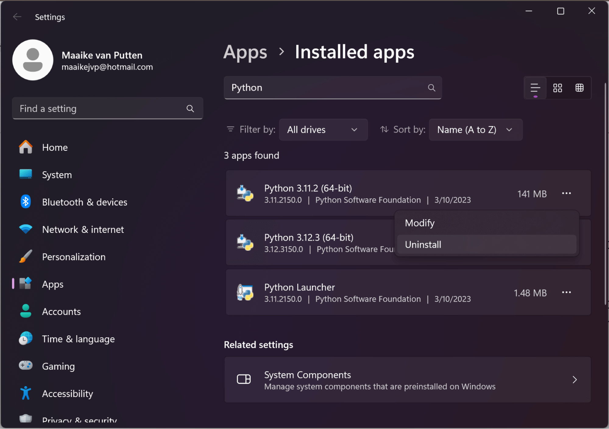Click the Home sidebar navigation item
609x429 pixels.
[x=55, y=147]
